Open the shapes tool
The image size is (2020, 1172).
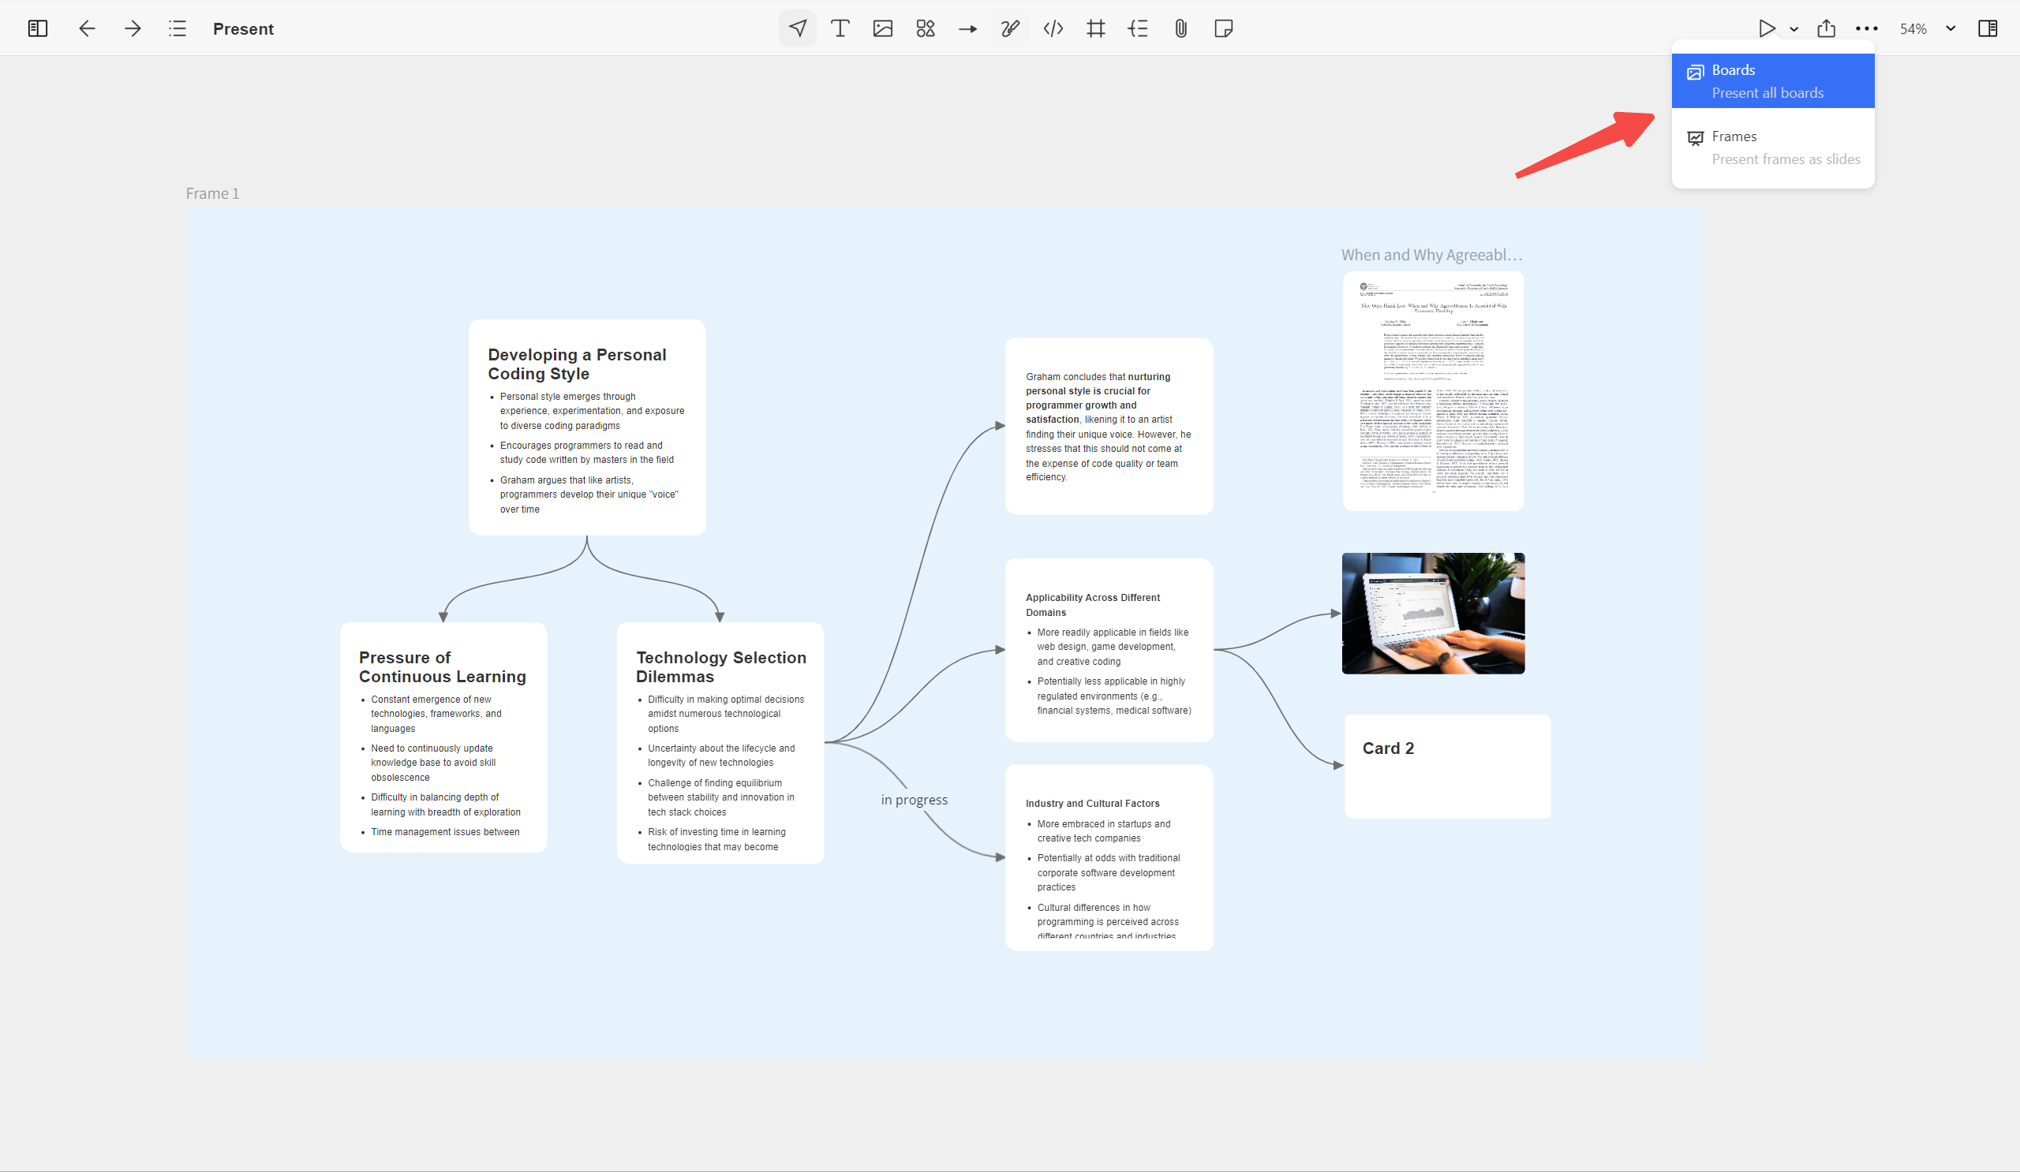[x=925, y=29]
